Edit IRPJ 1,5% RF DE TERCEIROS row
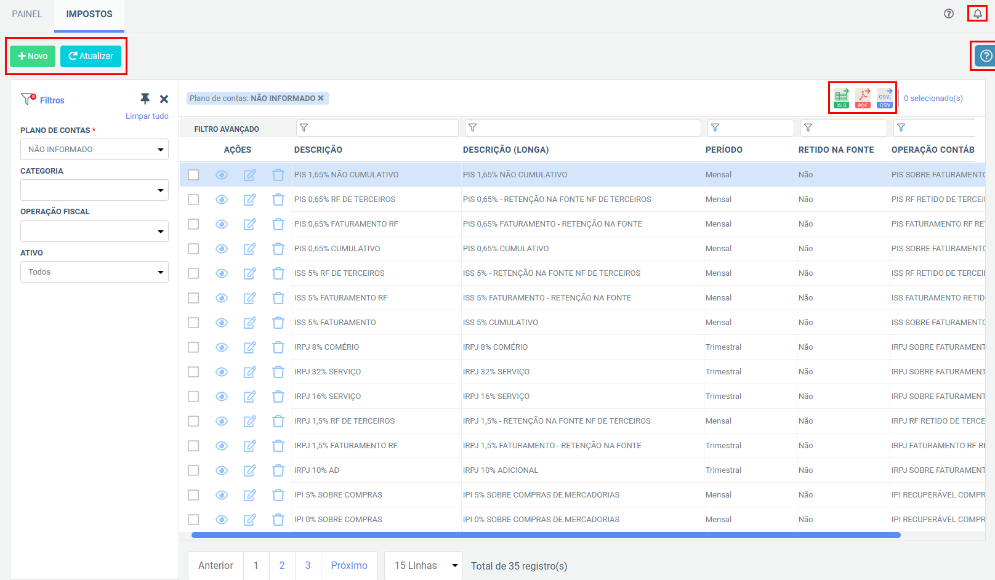 [x=249, y=421]
